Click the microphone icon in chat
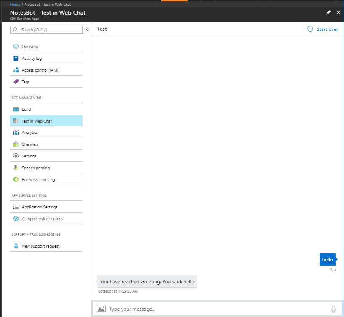 point(333,308)
